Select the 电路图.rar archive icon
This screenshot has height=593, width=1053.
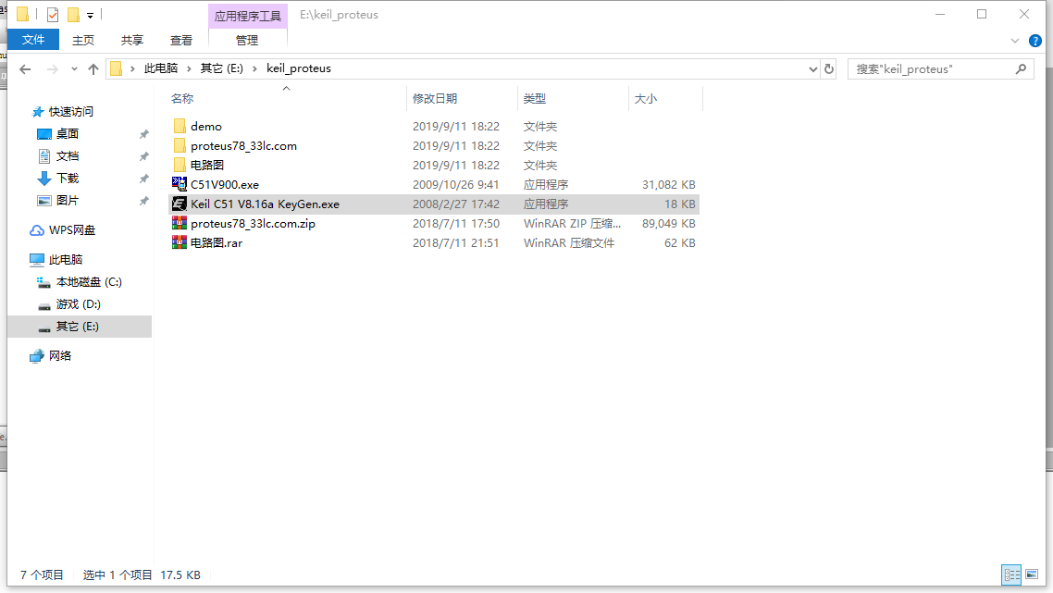tap(180, 242)
